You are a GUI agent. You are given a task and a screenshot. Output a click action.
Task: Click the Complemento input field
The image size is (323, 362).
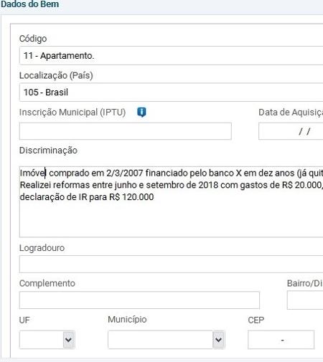tap(139, 300)
